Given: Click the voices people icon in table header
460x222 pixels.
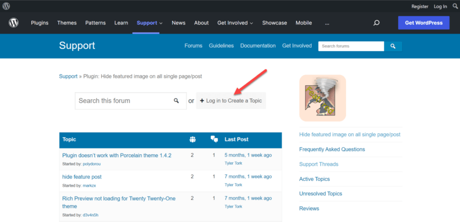Looking at the screenshot, I should (192, 140).
